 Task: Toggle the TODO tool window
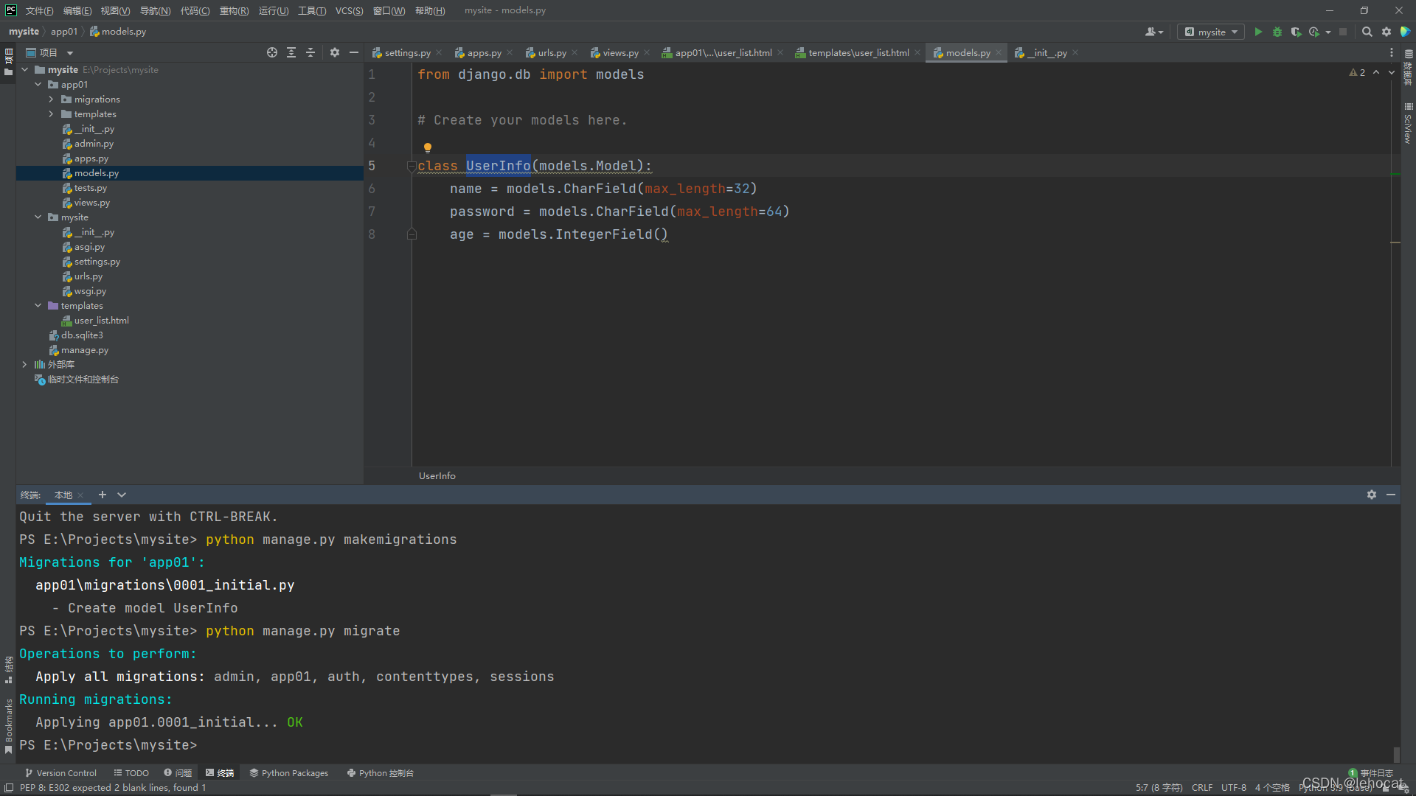[x=131, y=773]
